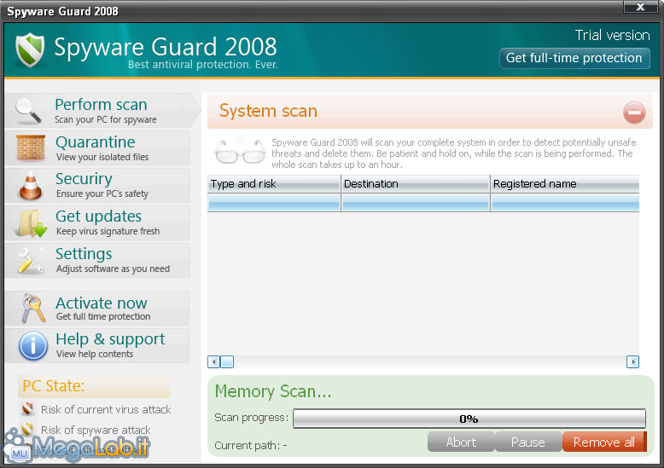664x468 pixels.
Task: Open the Securiry section
Action: pos(97,185)
